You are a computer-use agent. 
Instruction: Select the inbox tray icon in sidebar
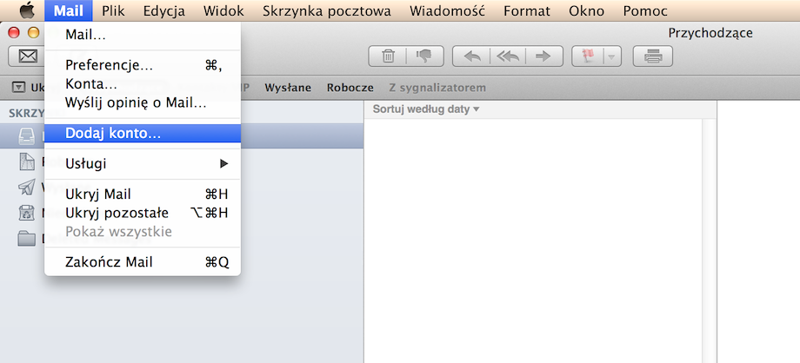pos(26,135)
